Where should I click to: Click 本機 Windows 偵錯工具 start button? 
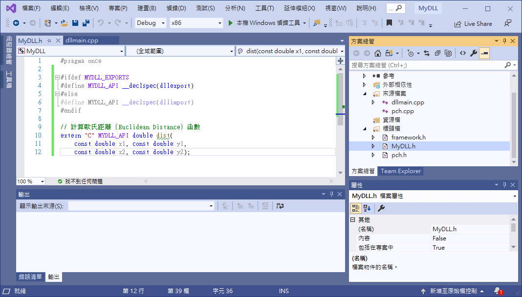(267, 23)
